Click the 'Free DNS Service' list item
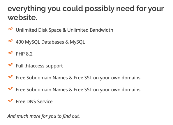 34,101
